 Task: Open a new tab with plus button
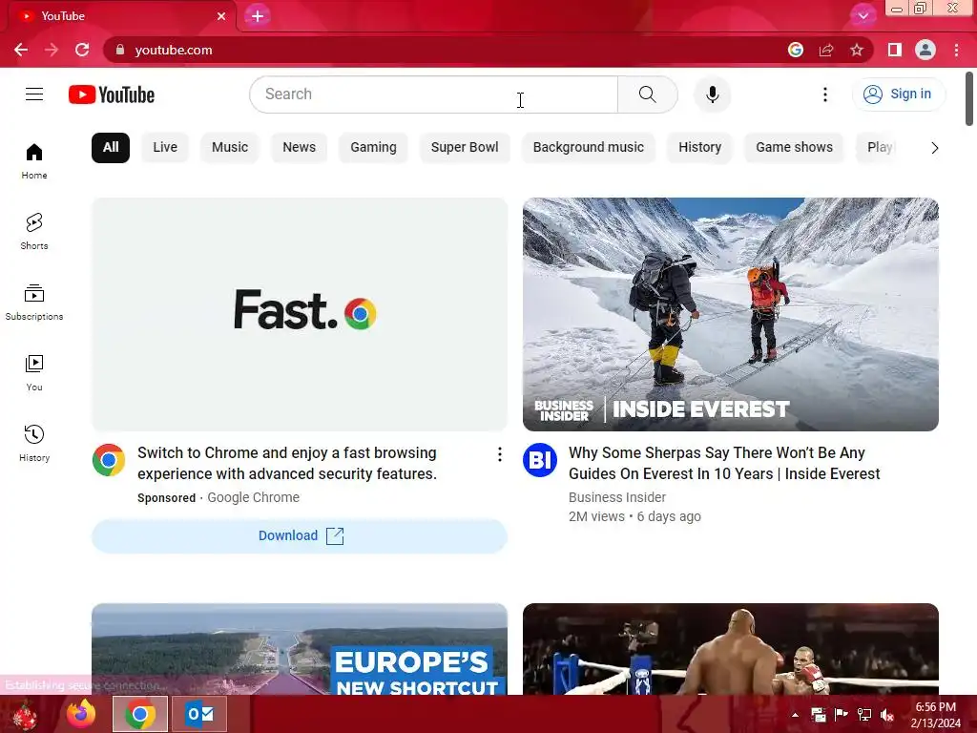[258, 16]
